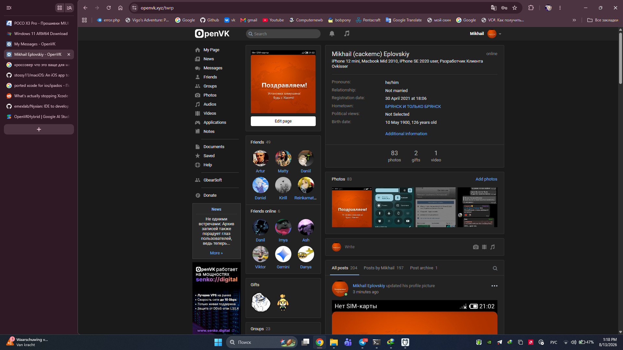This screenshot has width=623, height=350.
Task: Open the browser Extensions puzzle icon
Action: pos(531,8)
